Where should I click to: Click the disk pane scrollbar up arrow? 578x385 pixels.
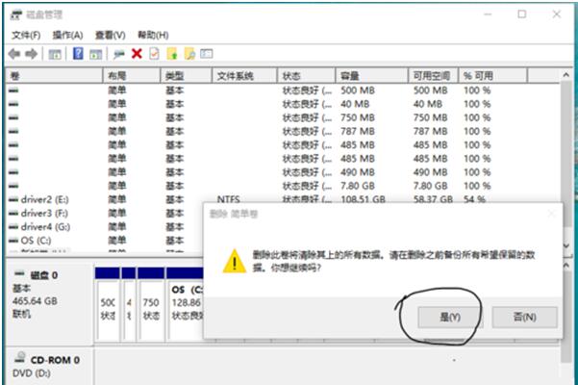[566, 265]
